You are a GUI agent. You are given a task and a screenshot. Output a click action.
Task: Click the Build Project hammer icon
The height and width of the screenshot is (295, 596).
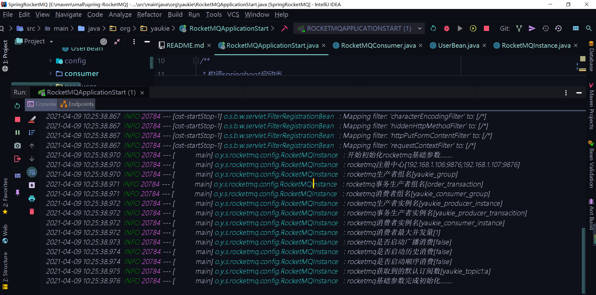[284, 29]
